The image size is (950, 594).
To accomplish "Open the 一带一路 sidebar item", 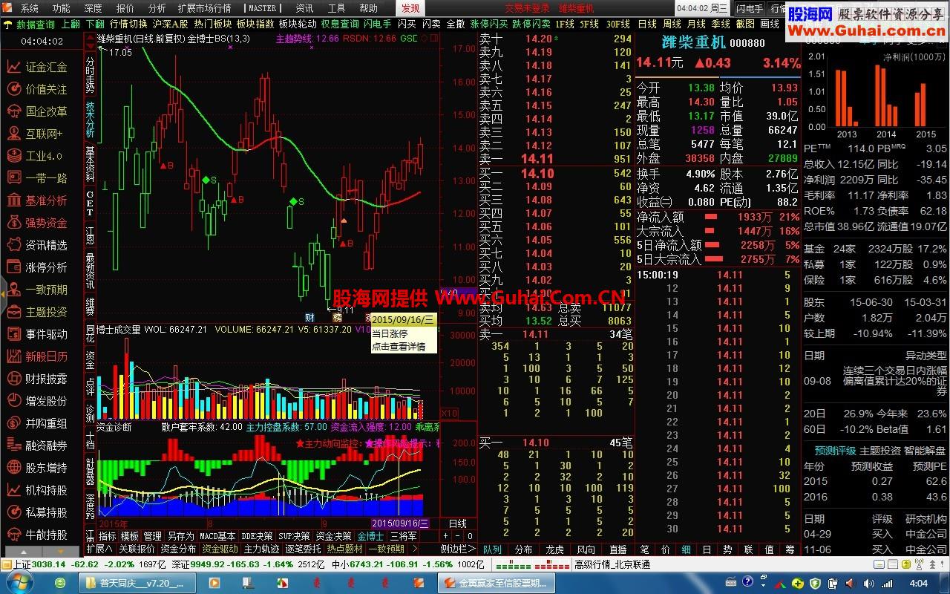I will point(39,178).
